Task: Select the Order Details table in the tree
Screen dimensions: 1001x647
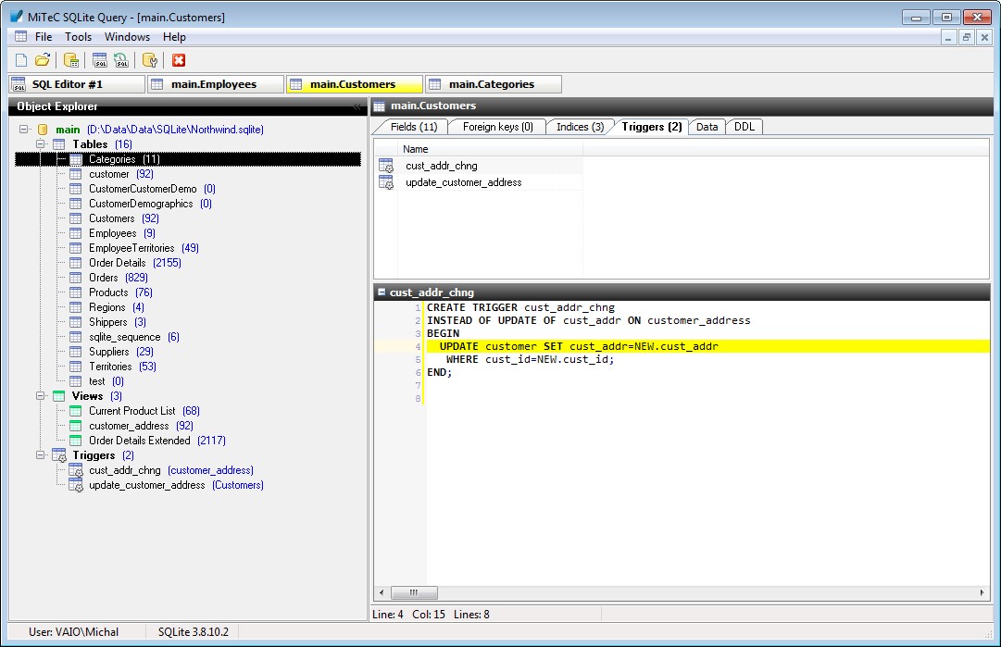Action: 117,263
